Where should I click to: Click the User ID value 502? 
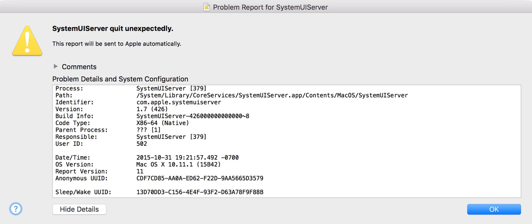[142, 144]
